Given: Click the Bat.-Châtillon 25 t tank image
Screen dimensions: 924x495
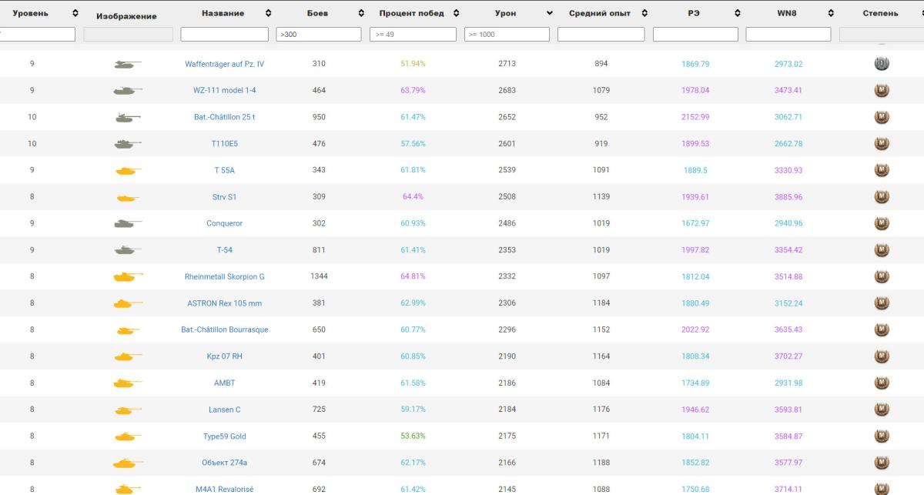Looking at the screenshot, I should [128, 118].
